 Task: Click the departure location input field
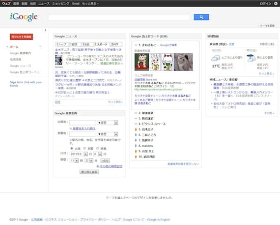pyautogui.click(x=82, y=123)
